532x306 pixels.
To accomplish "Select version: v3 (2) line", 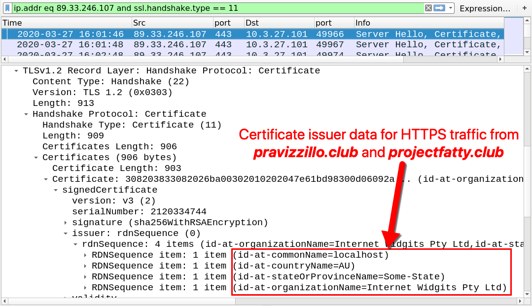I will click(114, 201).
